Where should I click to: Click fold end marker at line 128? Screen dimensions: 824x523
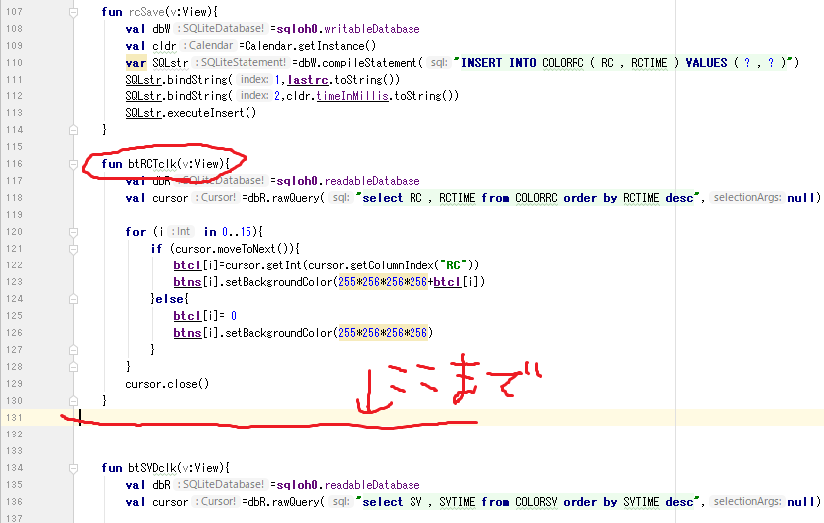pyautogui.click(x=73, y=366)
